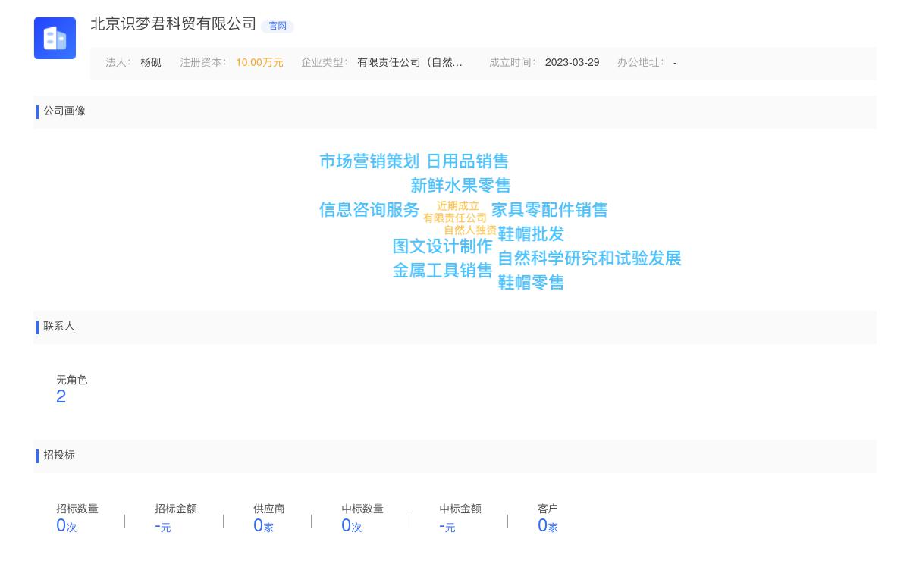The width and height of the screenshot is (910, 570).
Task: Select the 自然人独资 orange tag
Action: tap(470, 230)
